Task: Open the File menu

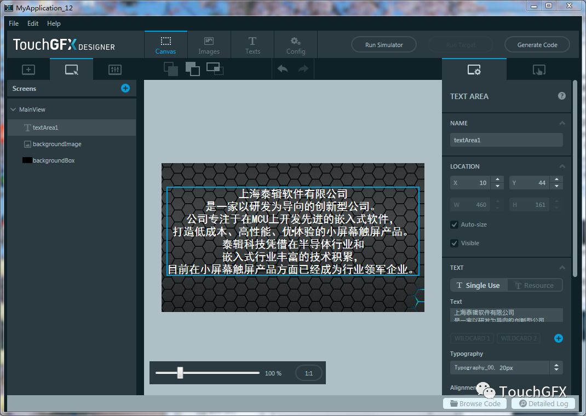Action: (14, 23)
